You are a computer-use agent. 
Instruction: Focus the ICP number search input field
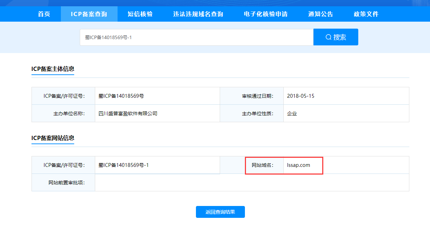pyautogui.click(x=196, y=37)
